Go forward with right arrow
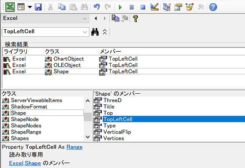This screenshot has height=168, width=245. pos(105,19)
